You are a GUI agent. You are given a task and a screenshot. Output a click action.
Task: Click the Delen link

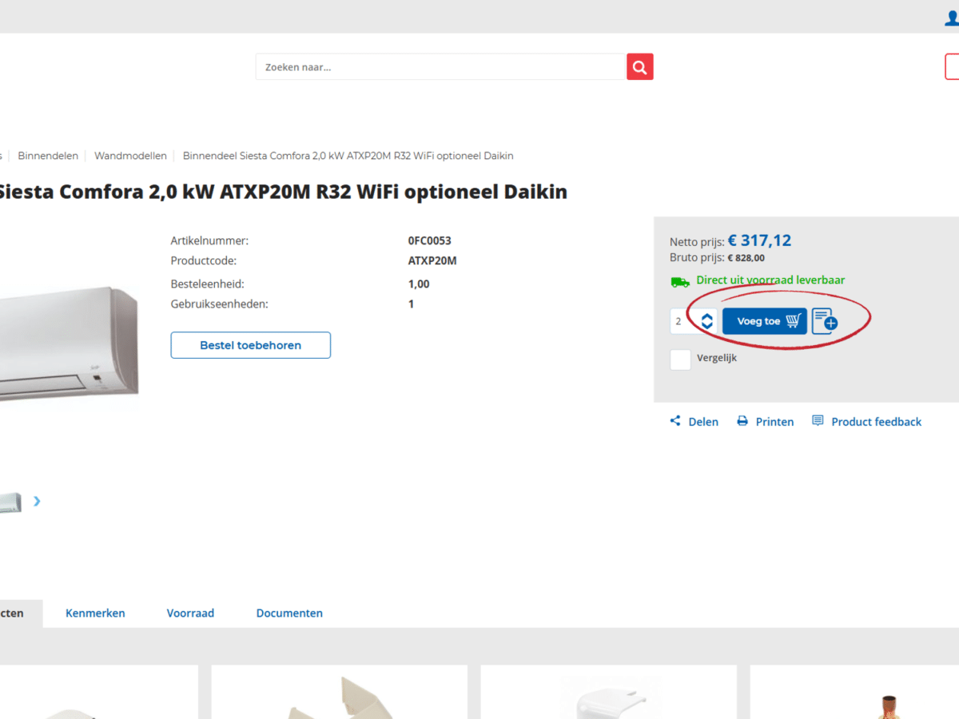[x=703, y=422]
